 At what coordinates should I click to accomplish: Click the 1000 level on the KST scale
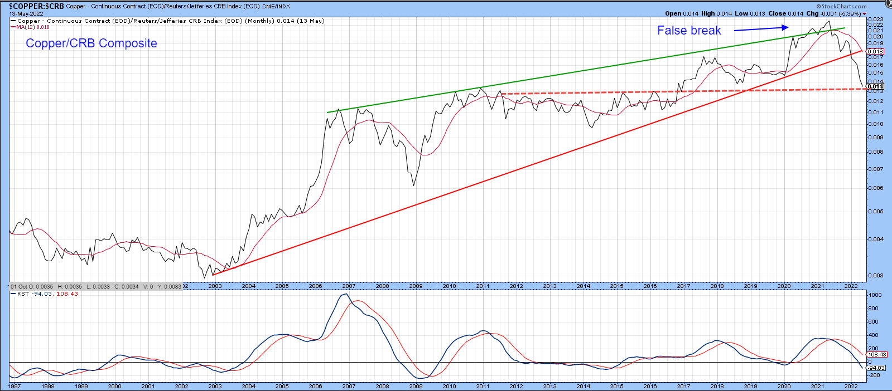[875, 295]
